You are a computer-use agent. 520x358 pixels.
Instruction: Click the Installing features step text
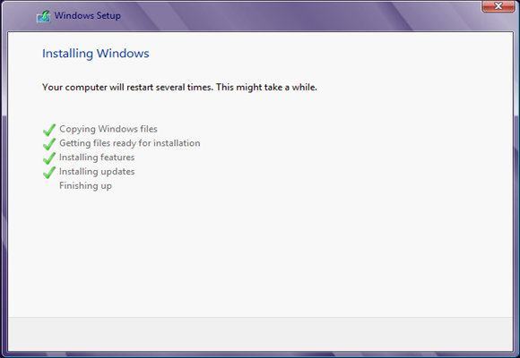[97, 158]
